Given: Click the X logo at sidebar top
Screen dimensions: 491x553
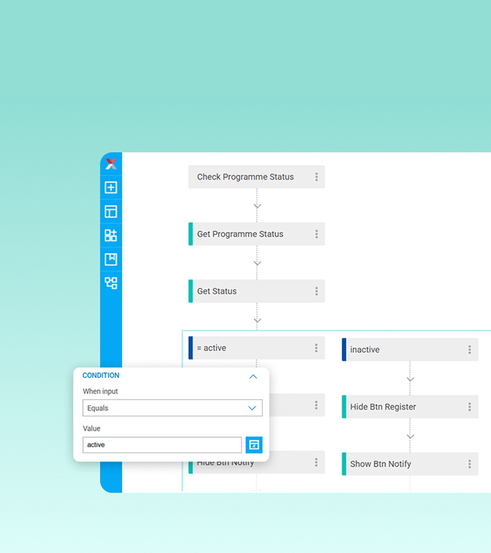Looking at the screenshot, I should pyautogui.click(x=110, y=163).
